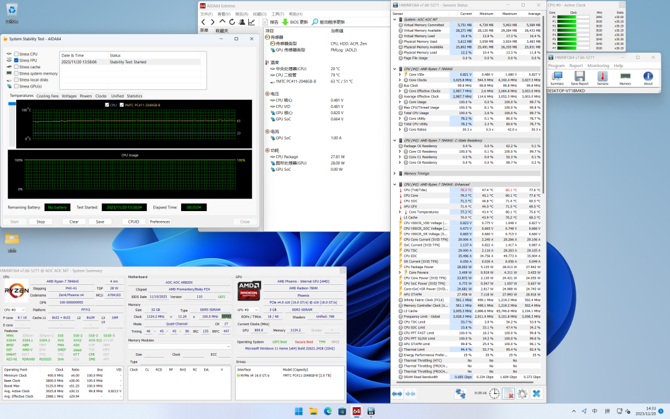The height and width of the screenshot is (419, 670).
Task: Enable the Stress CPU checkbox
Action: [x=16, y=54]
